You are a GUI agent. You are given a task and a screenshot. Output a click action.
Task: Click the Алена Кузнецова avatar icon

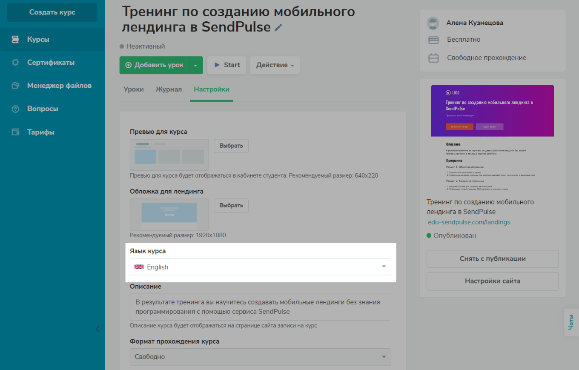tap(433, 23)
